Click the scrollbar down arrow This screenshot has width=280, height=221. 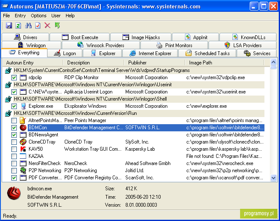273,178
